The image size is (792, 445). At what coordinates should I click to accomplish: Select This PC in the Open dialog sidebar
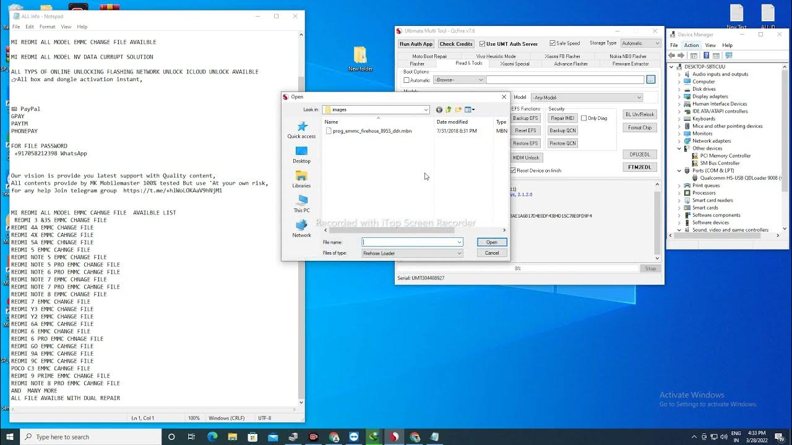pos(301,204)
